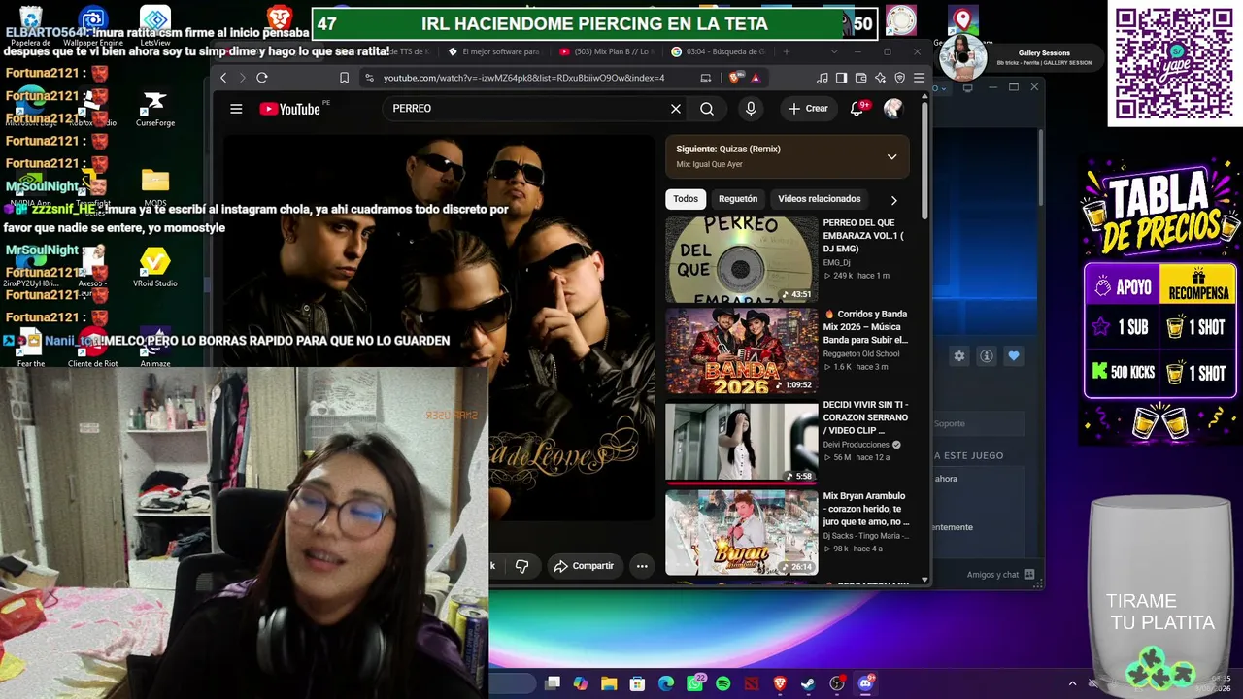
Task: Bookmark this page in the browser toolbar
Action: coord(344,78)
